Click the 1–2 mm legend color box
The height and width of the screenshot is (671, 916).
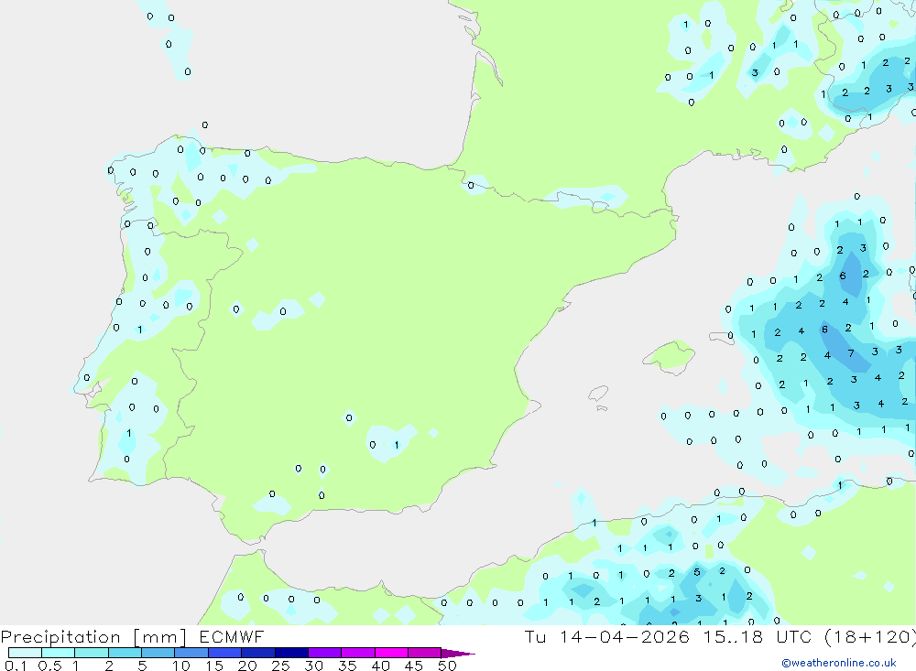92,653
